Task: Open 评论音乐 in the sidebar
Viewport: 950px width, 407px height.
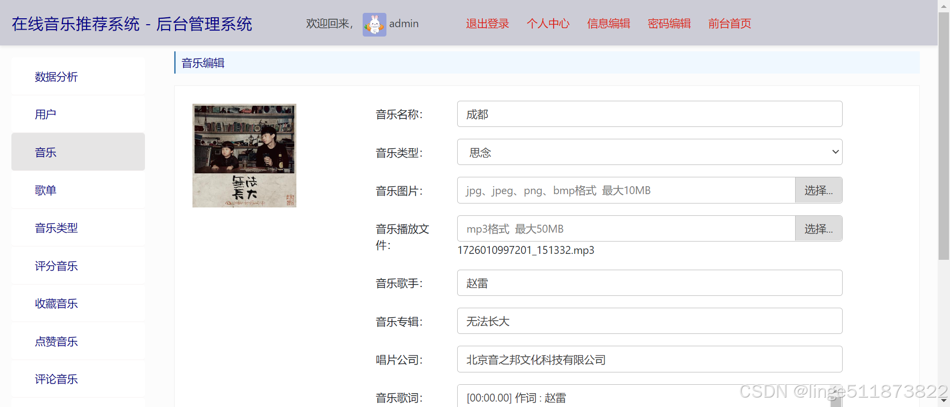Action: pos(78,379)
